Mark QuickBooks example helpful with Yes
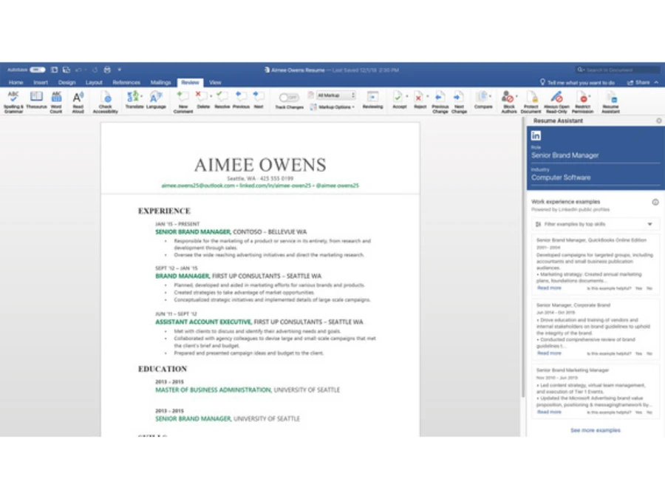Image resolution: width=665 pixels, height=499 pixels. click(638, 288)
